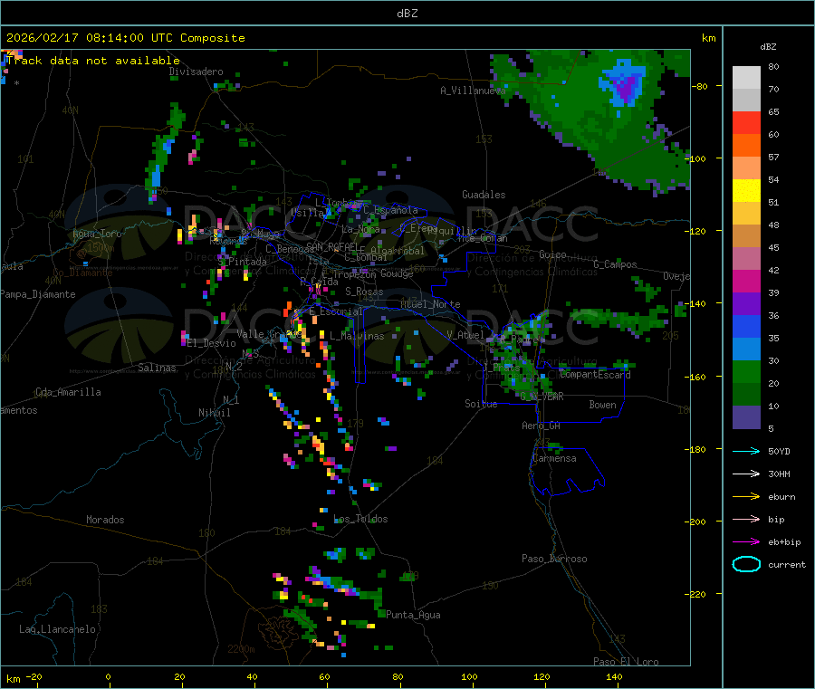Image resolution: width=815 pixels, height=689 pixels.
Task: Click the white 30HM arrow legend icon
Action: click(746, 474)
